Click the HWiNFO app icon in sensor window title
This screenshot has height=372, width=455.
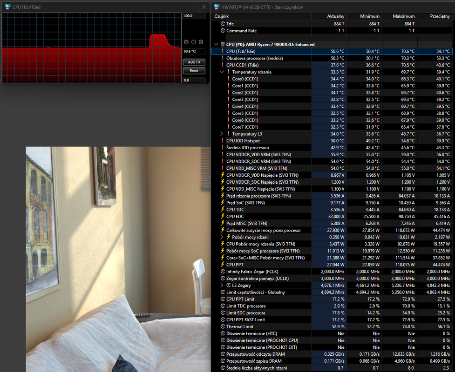pyautogui.click(x=217, y=7)
